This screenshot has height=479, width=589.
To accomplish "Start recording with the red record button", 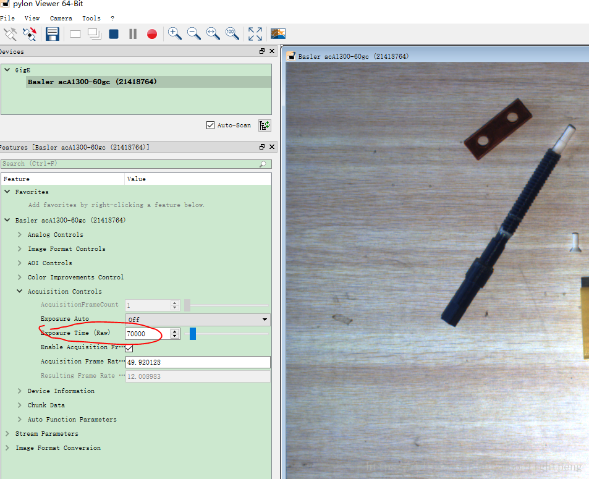I will 152,34.
